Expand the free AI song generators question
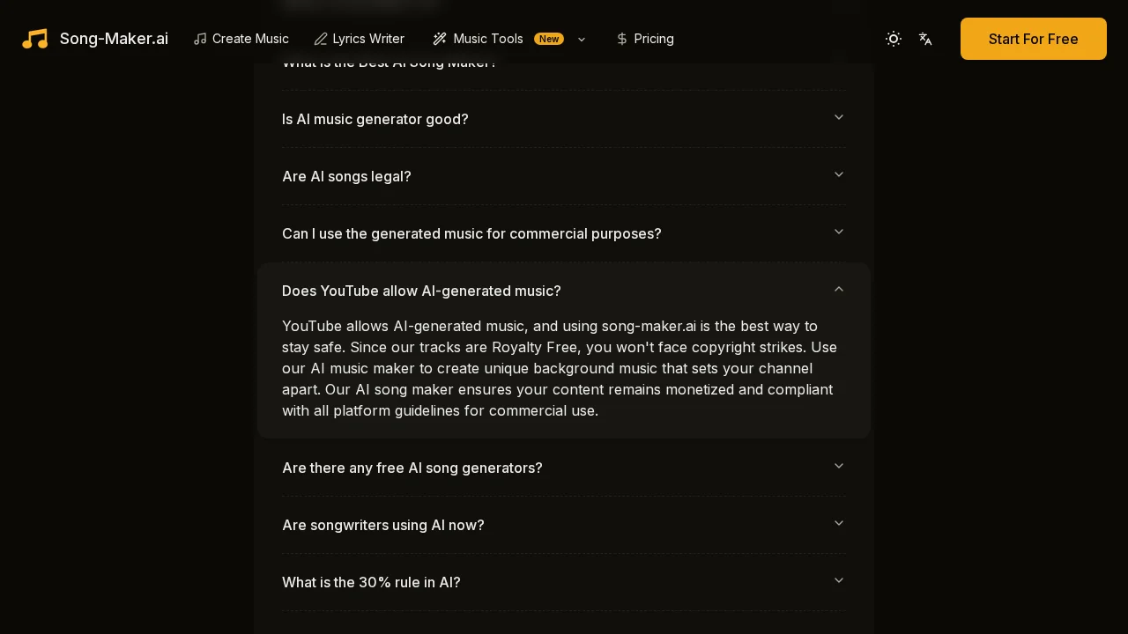The image size is (1128, 634). [839, 466]
